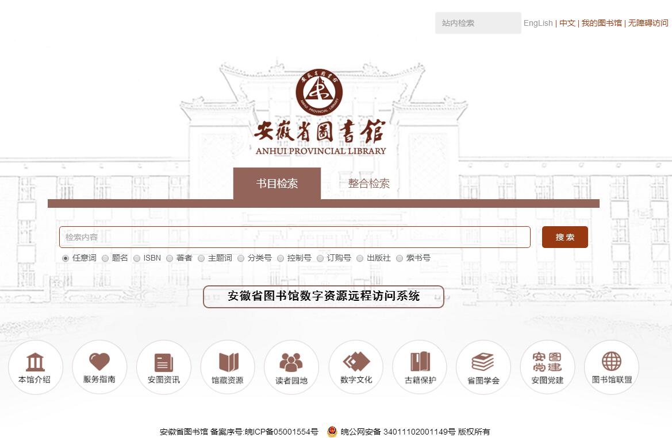Select the ISBN radio button
Screen dimensions: 672x438
(137, 258)
